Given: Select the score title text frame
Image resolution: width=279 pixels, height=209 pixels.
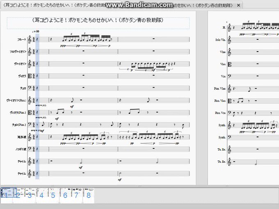Looking at the screenshot, I should [x=98, y=23].
